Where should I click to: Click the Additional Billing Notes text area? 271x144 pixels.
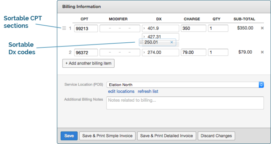click(185, 103)
